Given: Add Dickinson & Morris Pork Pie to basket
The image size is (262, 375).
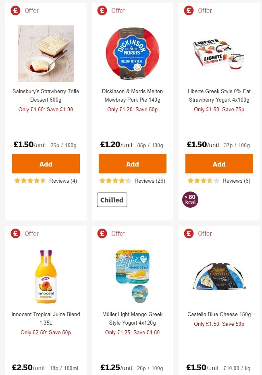Looking at the screenshot, I should pyautogui.click(x=132, y=164).
